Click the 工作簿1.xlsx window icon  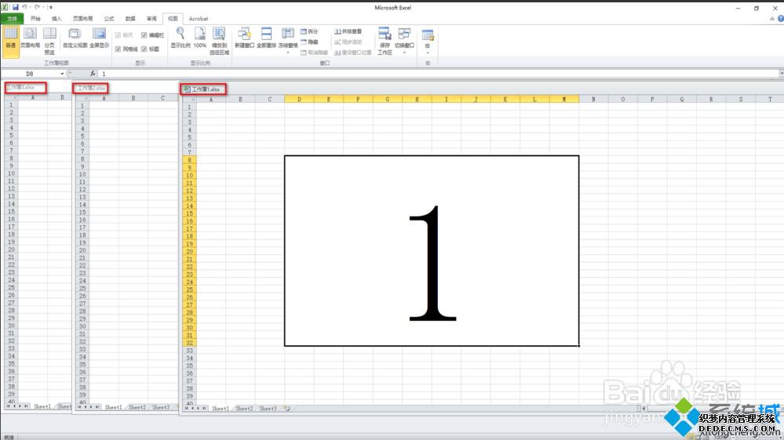tap(187, 89)
